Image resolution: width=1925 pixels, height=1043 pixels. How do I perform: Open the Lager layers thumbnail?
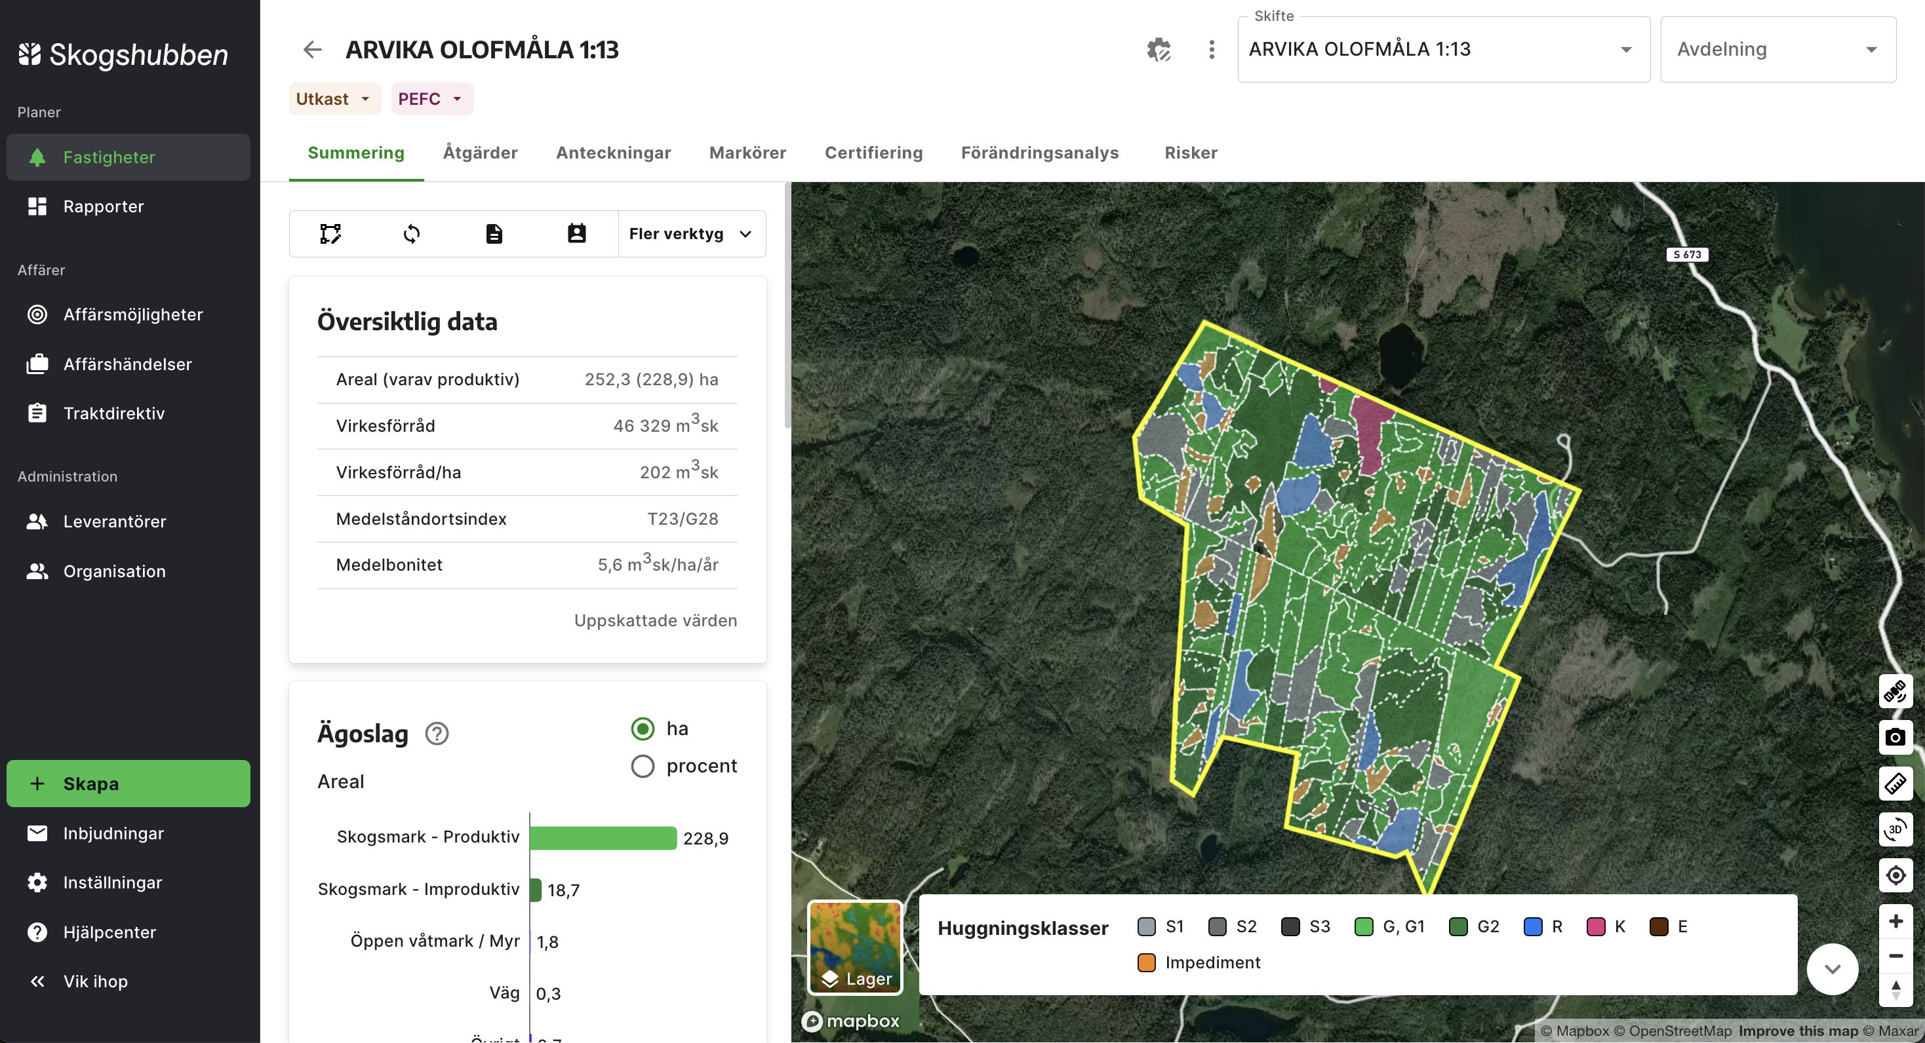pos(855,947)
